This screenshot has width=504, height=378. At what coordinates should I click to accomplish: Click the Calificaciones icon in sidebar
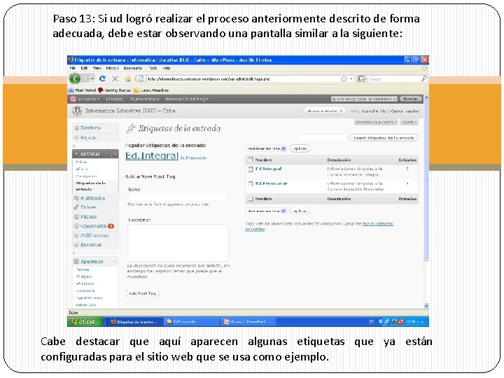pos(76,235)
